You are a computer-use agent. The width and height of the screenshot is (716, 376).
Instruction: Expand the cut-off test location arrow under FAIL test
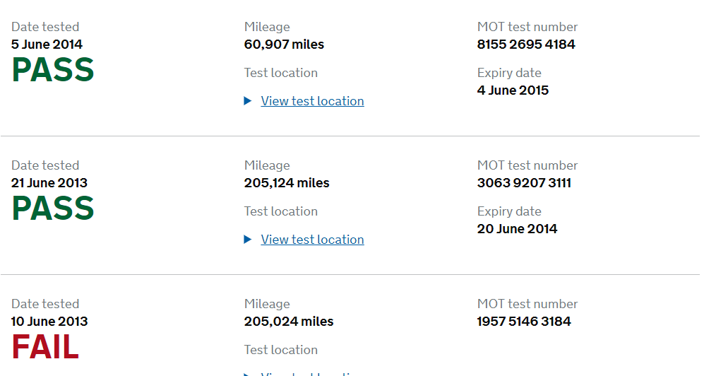[x=248, y=374]
